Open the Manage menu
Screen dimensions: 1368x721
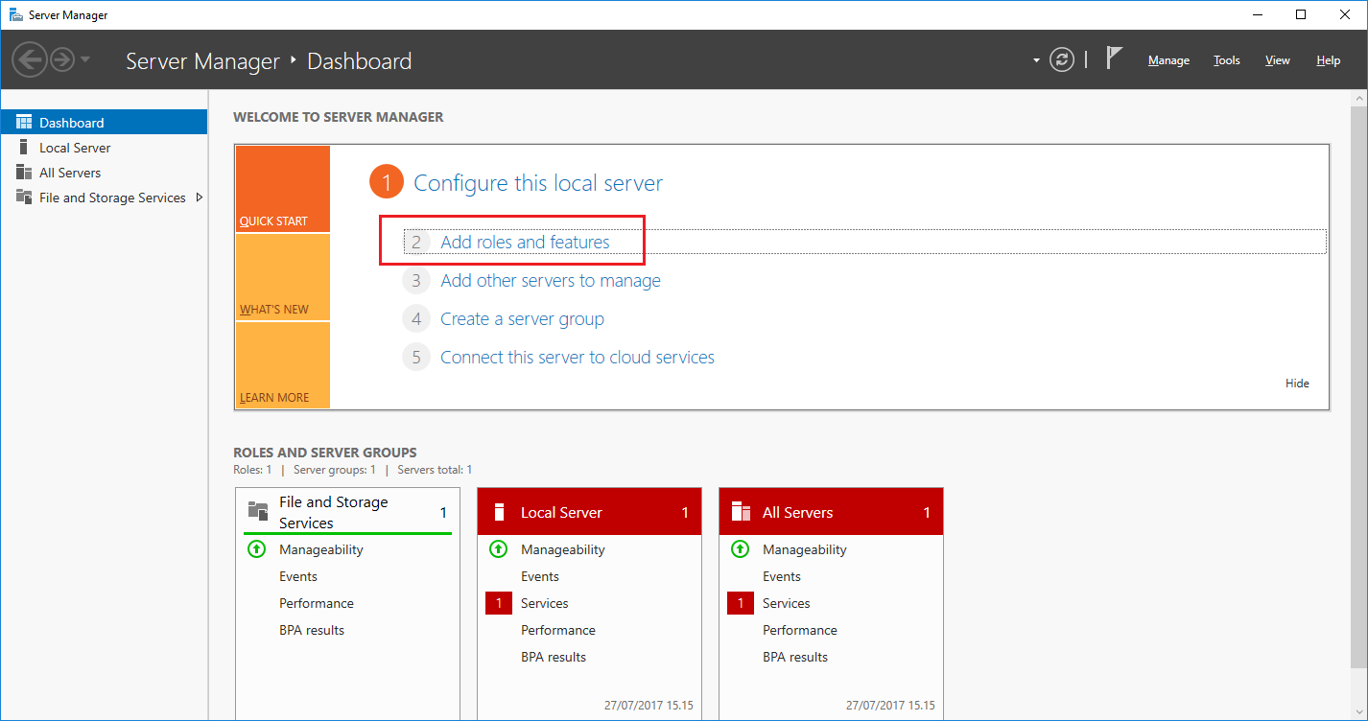click(1168, 59)
